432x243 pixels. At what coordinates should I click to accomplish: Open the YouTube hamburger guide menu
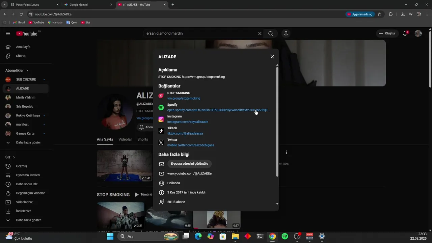[x=8, y=33]
